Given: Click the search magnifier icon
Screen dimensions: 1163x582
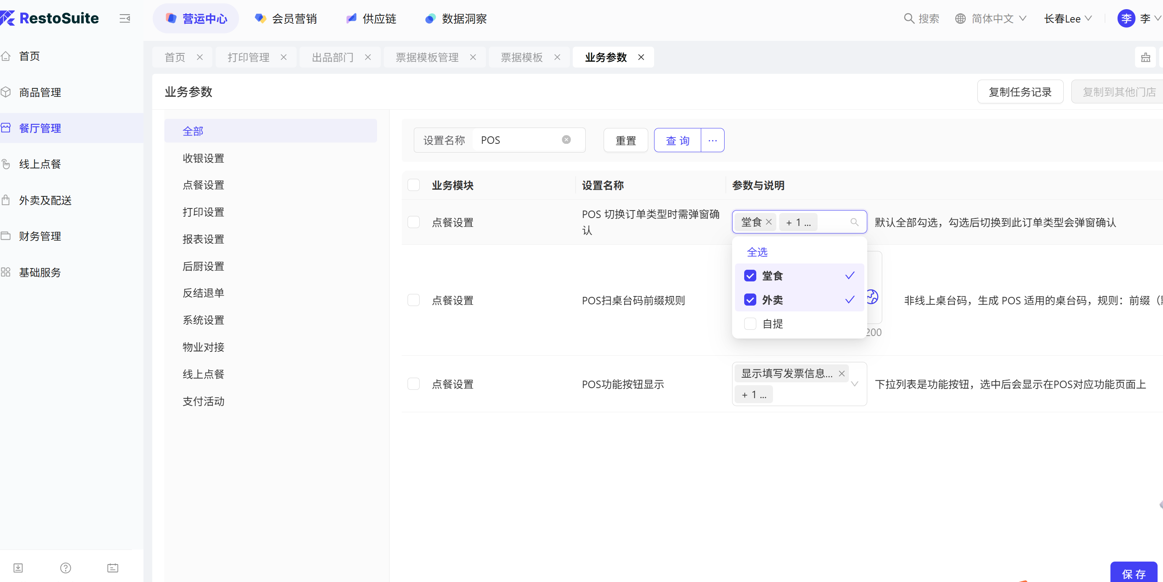Looking at the screenshot, I should click(909, 18).
